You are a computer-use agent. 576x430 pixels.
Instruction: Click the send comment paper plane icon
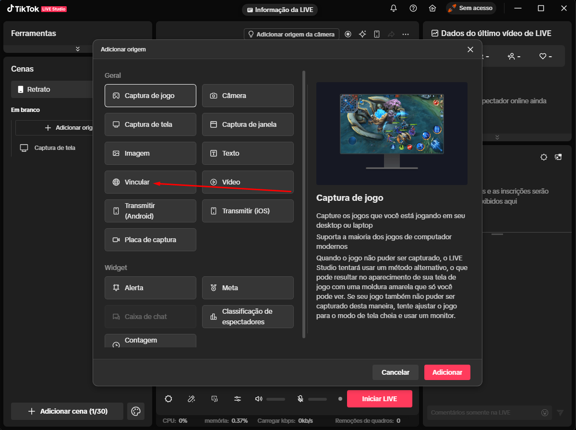560,413
